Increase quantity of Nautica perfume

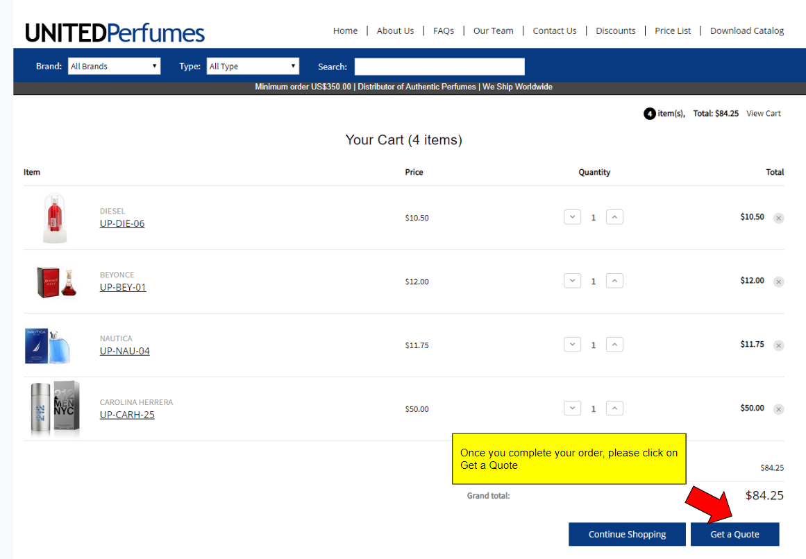point(614,345)
